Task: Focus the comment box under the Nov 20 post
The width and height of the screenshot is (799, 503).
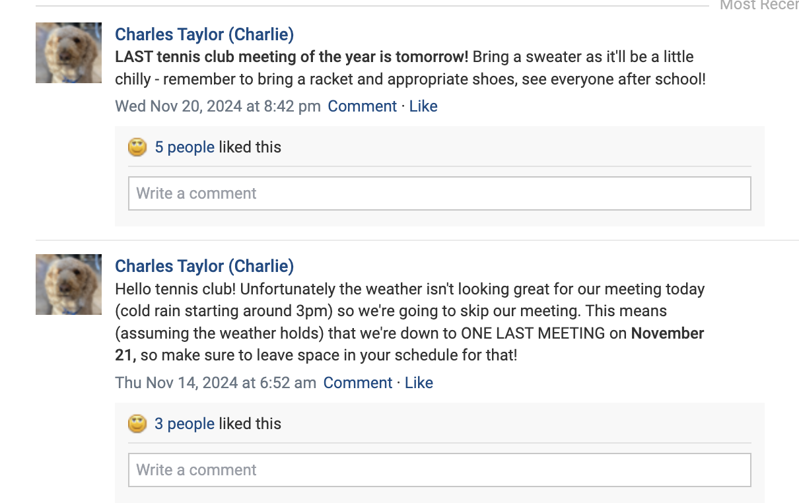Action: pyautogui.click(x=439, y=193)
